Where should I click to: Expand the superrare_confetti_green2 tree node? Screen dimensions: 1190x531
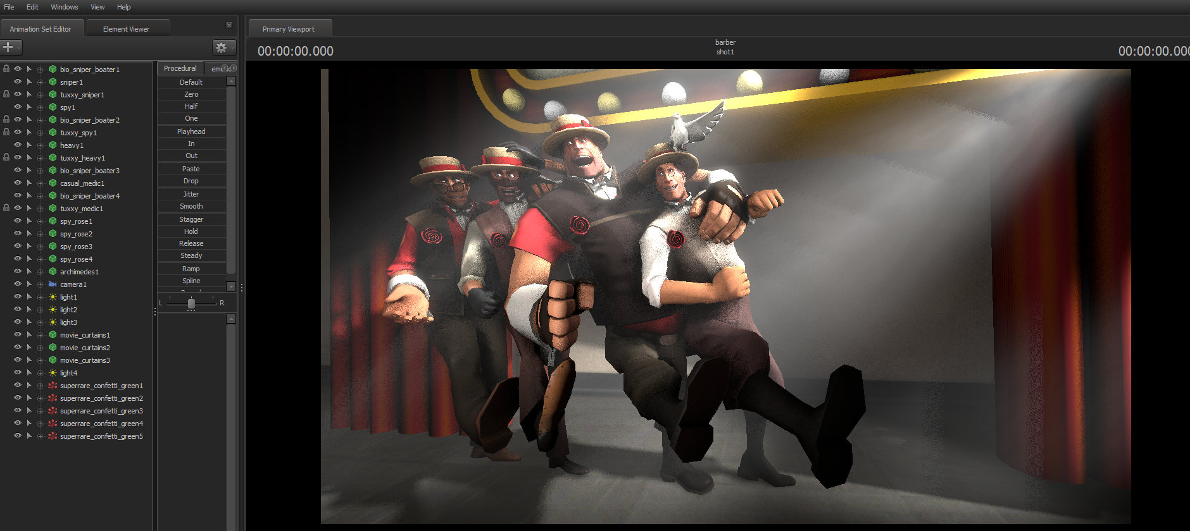pyautogui.click(x=41, y=398)
